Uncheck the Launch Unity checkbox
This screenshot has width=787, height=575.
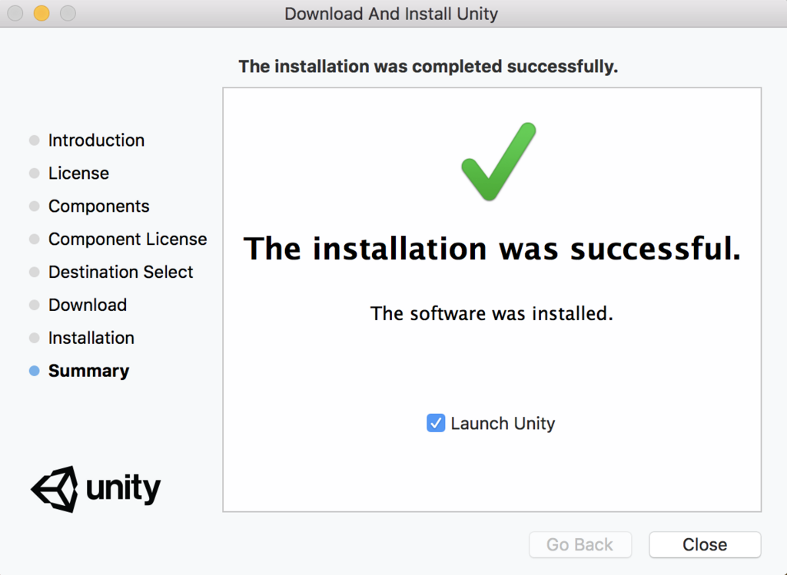[436, 423]
